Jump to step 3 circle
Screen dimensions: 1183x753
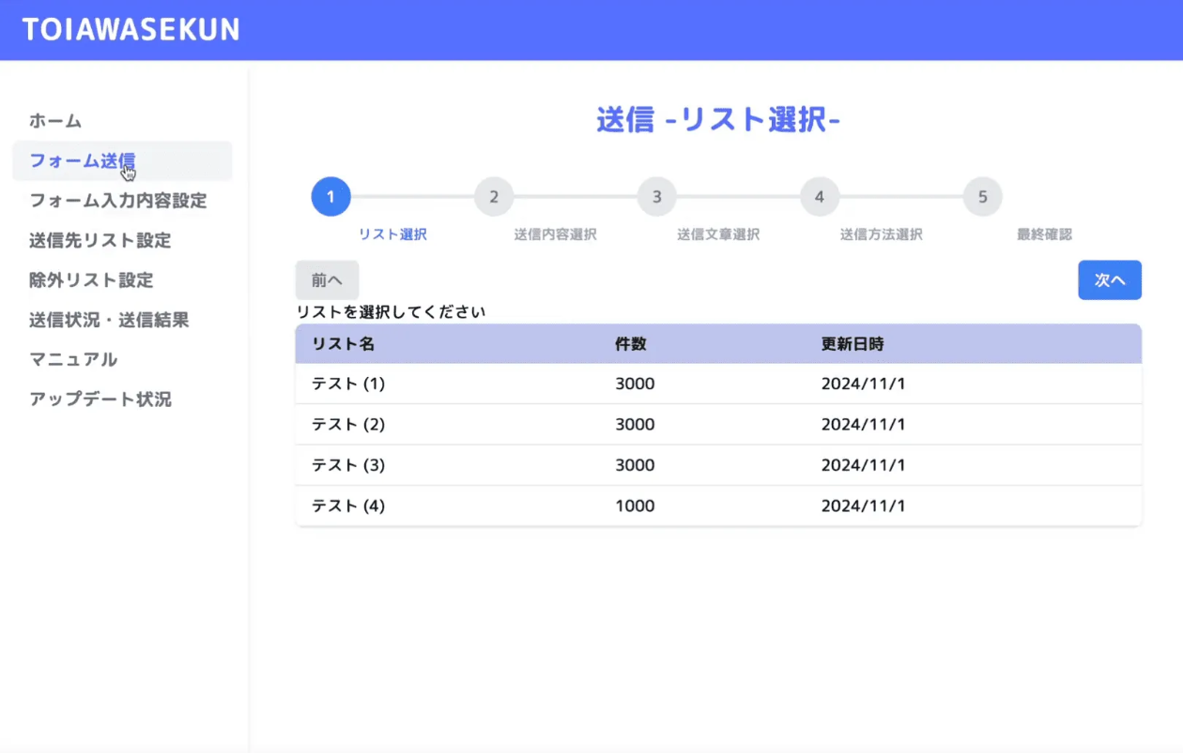pos(657,197)
